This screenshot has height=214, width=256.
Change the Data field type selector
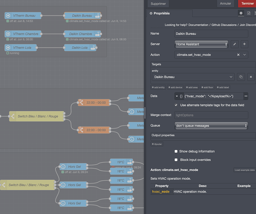click(x=179, y=96)
